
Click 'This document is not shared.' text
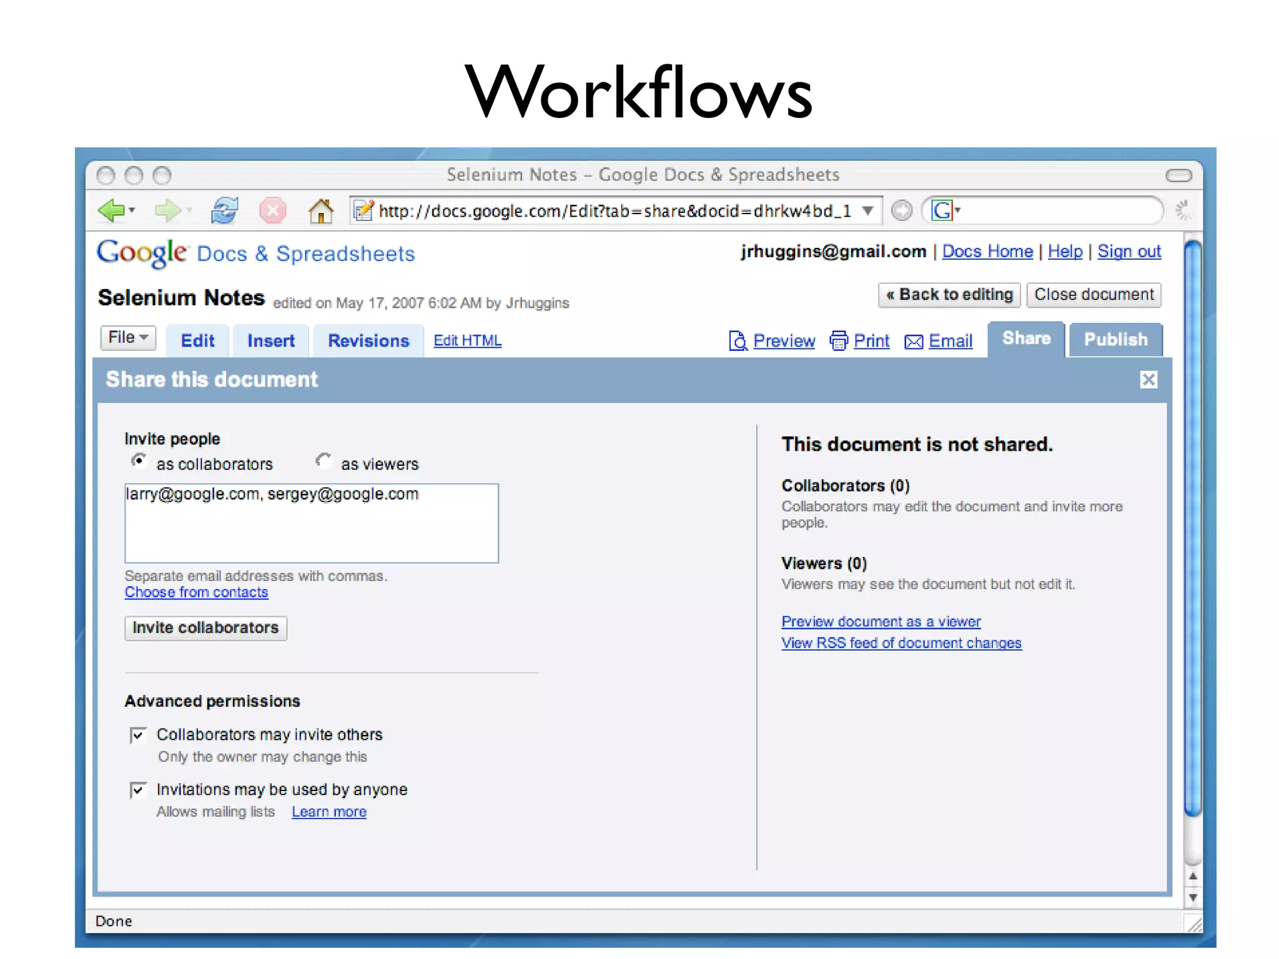(917, 445)
